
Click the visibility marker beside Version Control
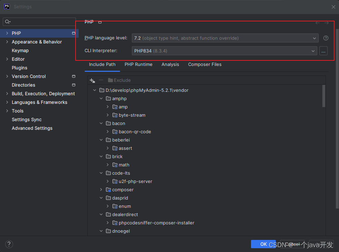point(74,76)
